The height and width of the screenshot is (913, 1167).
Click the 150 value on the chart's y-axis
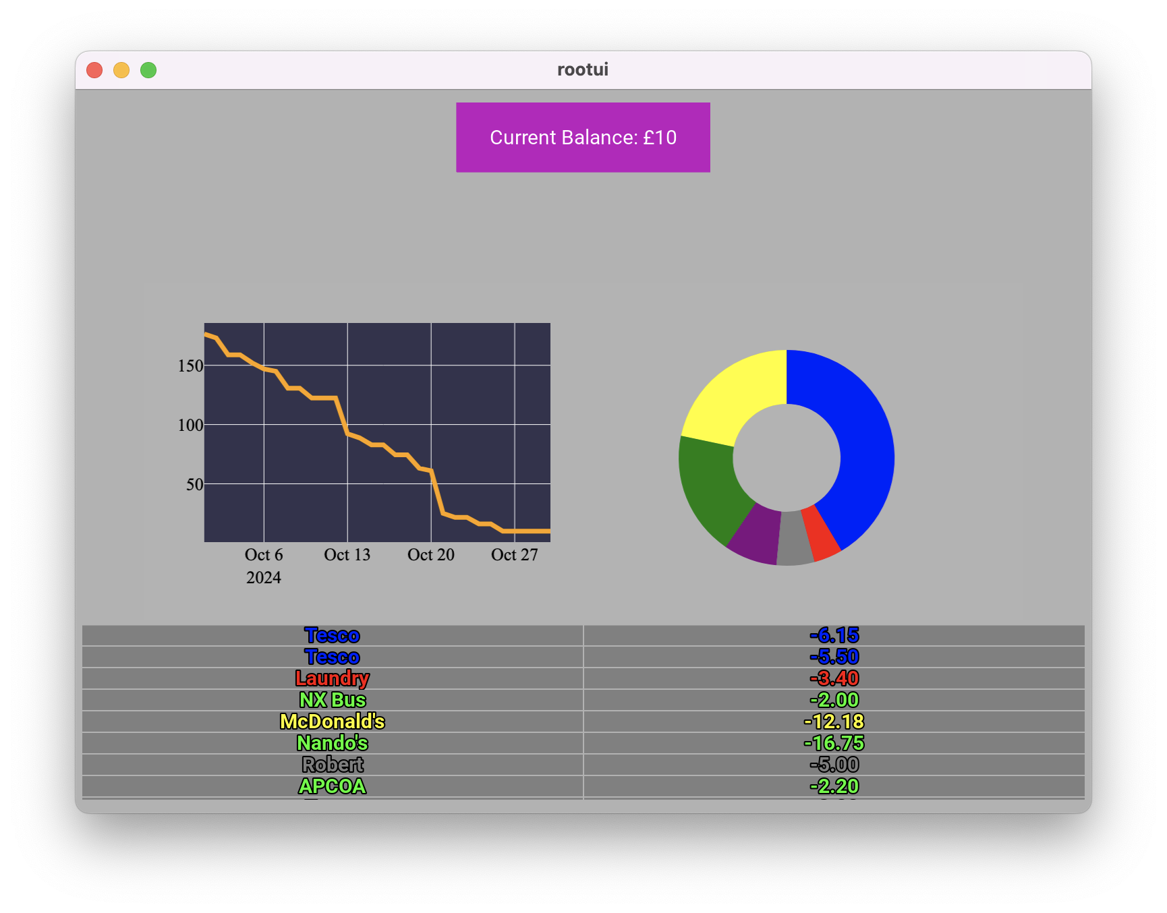tap(190, 366)
